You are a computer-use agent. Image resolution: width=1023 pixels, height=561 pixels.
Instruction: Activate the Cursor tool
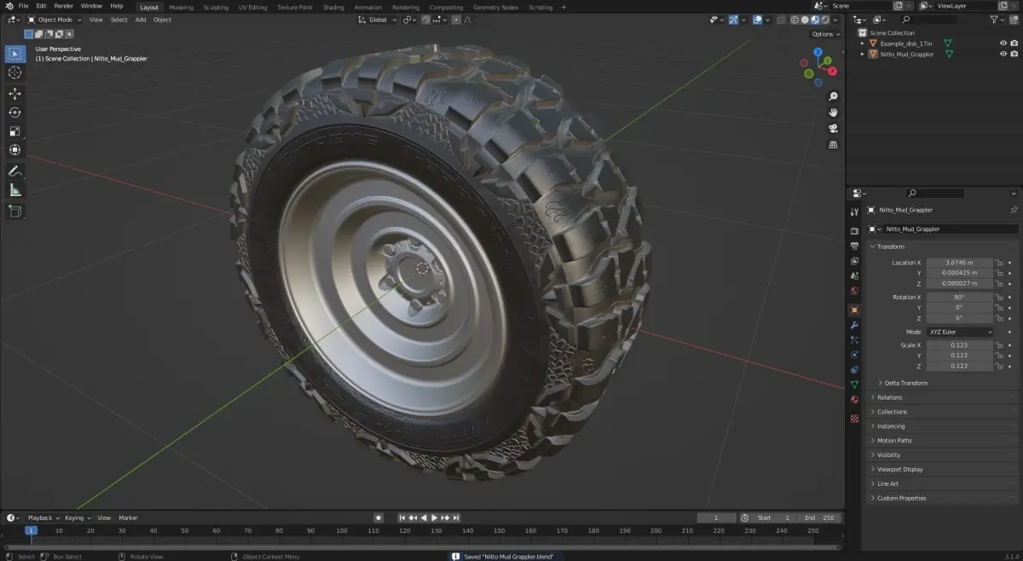click(x=15, y=72)
